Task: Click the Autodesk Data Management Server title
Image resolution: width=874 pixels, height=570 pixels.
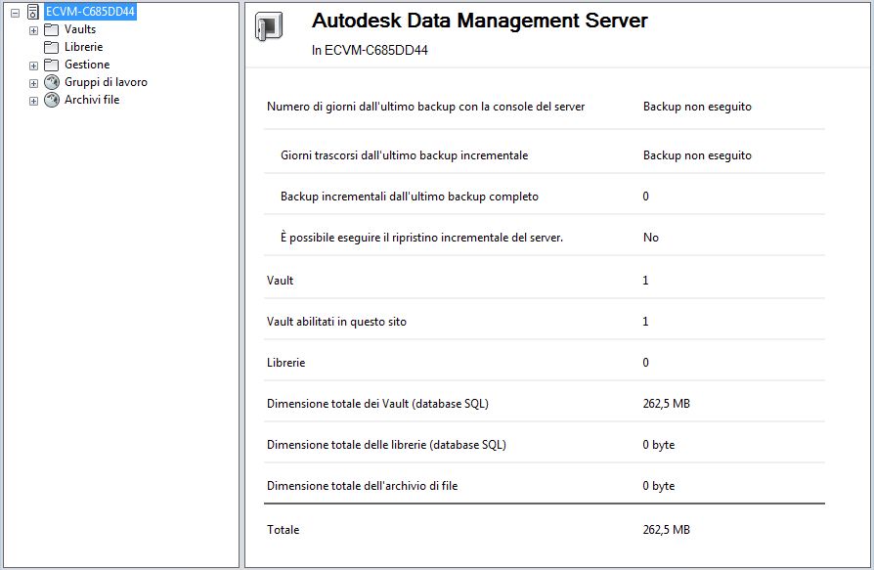Action: [479, 21]
